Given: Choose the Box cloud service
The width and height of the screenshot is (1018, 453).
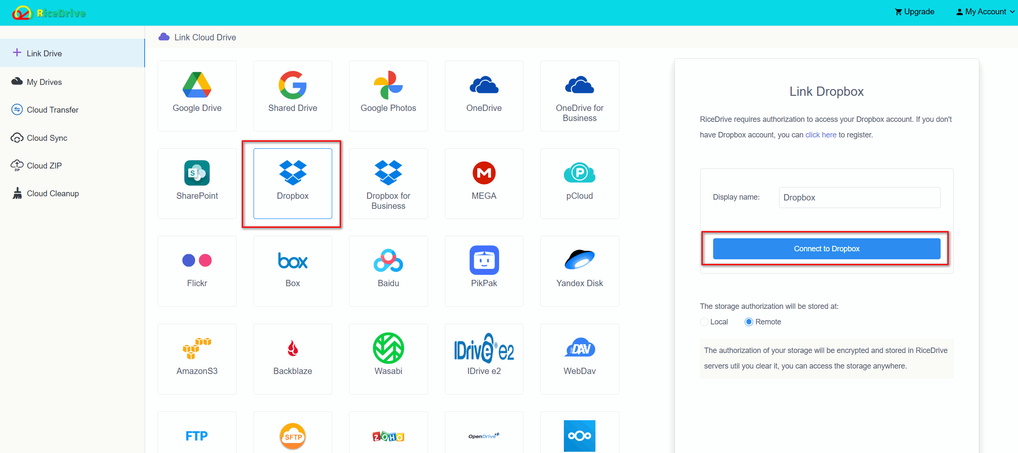Looking at the screenshot, I should point(293,271).
